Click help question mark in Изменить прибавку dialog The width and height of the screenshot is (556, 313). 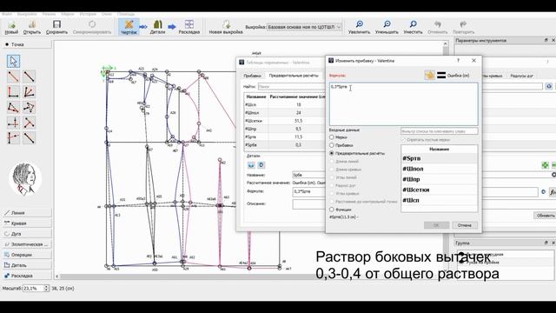[x=458, y=61]
